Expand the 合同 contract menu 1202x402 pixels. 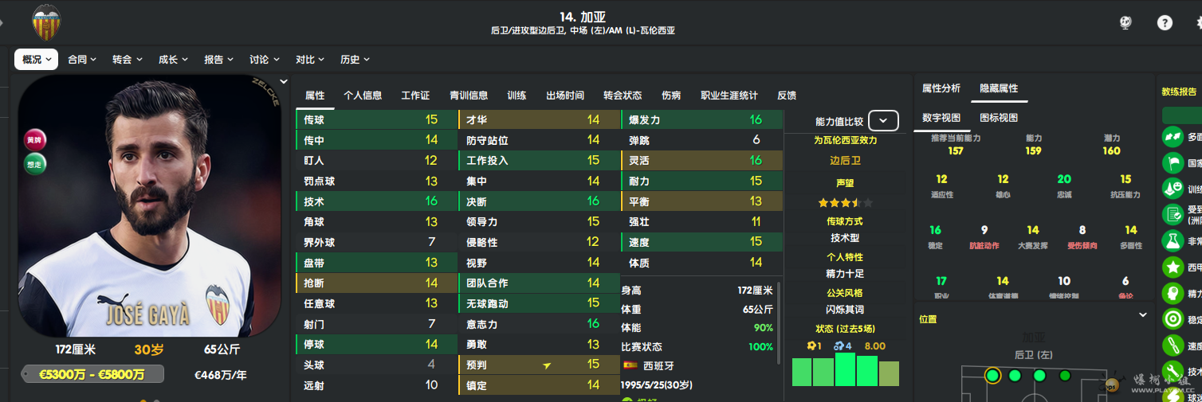coord(81,60)
